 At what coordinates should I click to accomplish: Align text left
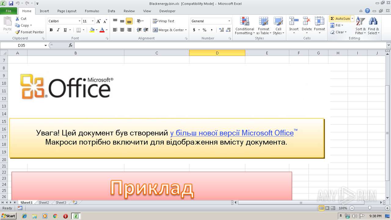(115, 30)
